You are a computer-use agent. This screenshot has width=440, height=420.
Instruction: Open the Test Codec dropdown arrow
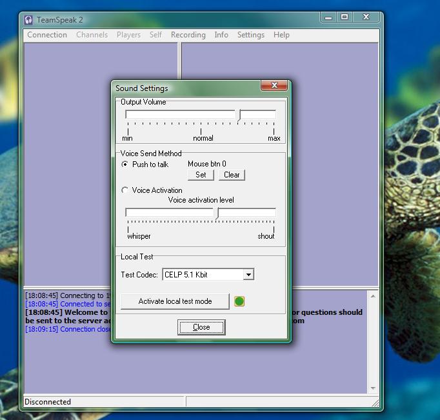click(248, 275)
